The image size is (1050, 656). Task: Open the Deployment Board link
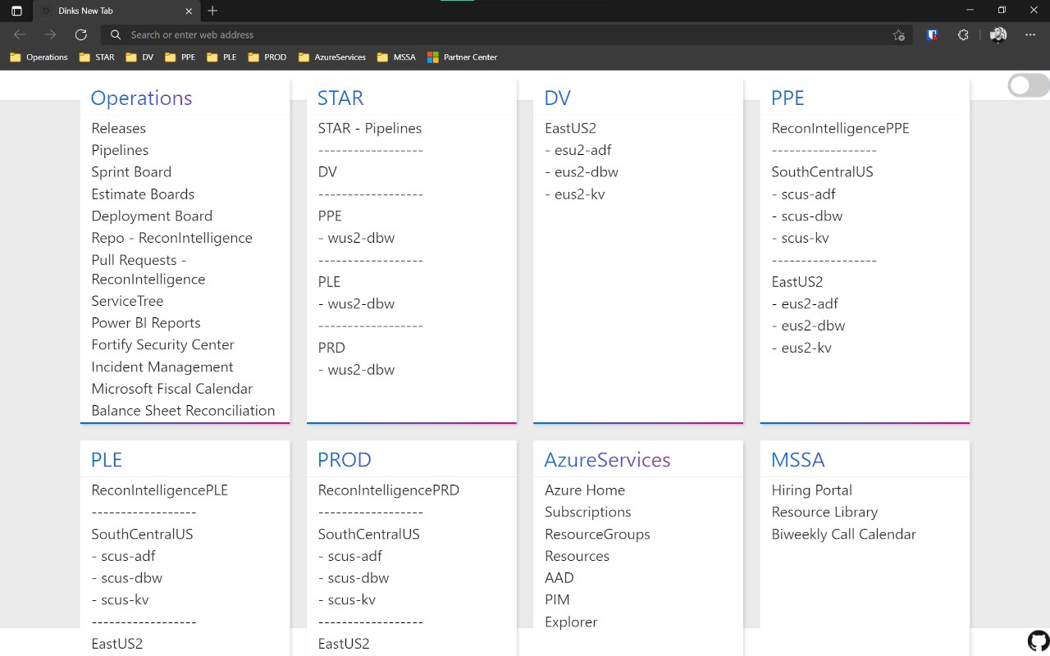152,216
